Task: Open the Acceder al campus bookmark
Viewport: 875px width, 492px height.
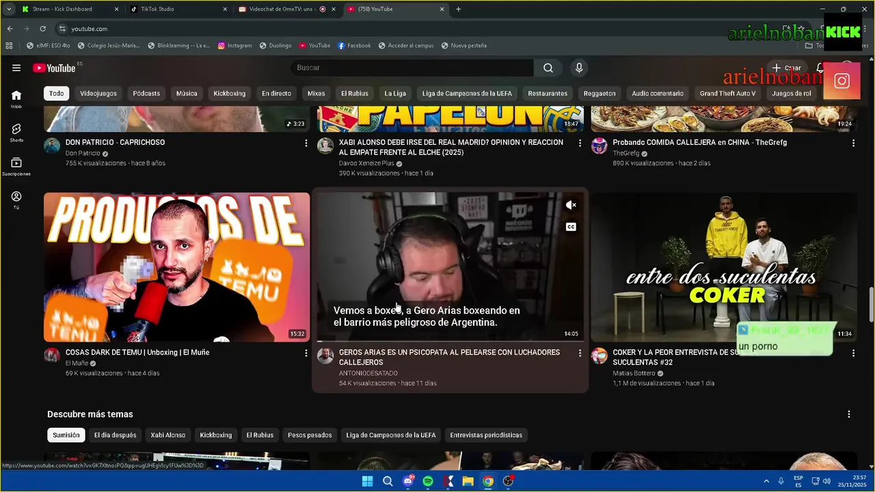Action: tap(405, 46)
